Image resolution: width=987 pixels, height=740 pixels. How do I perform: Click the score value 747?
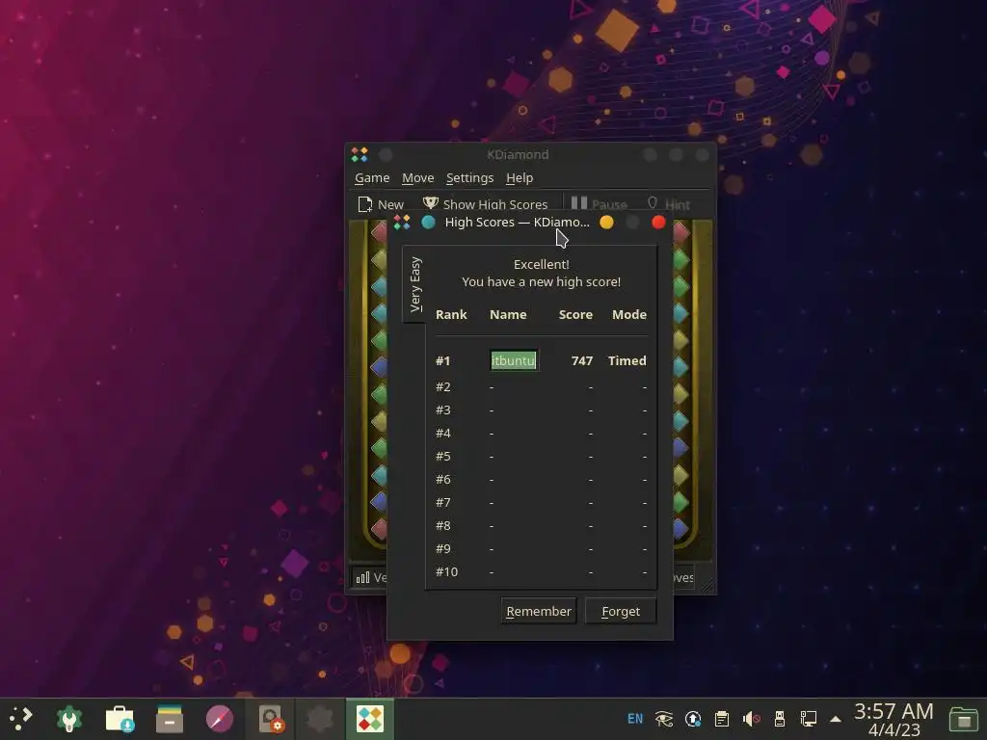click(581, 360)
